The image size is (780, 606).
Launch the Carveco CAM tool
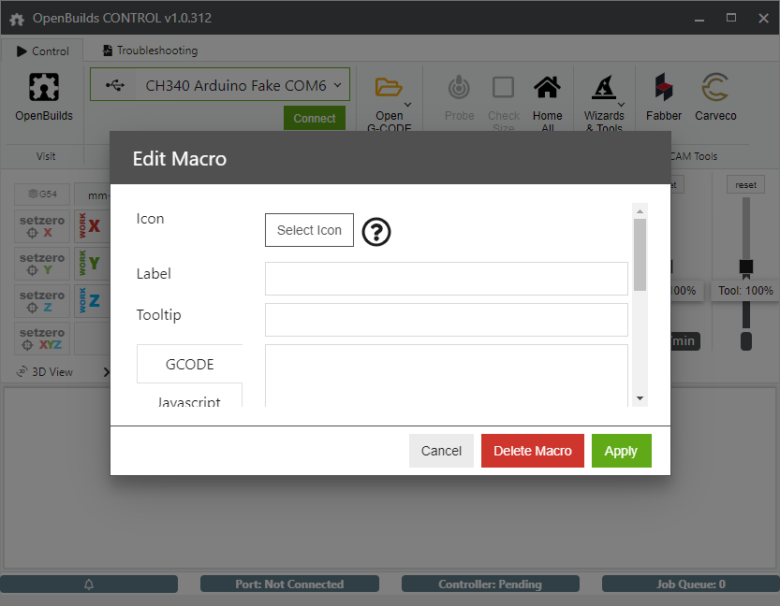coord(715,89)
